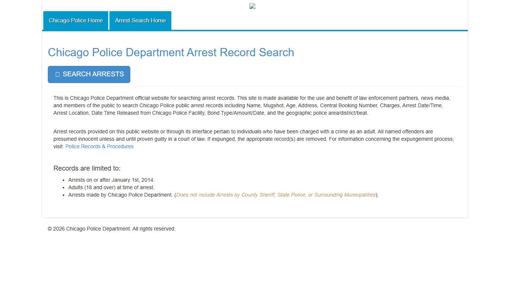
Task: Select the arrests after January 2014 bullet
Action: (111, 180)
